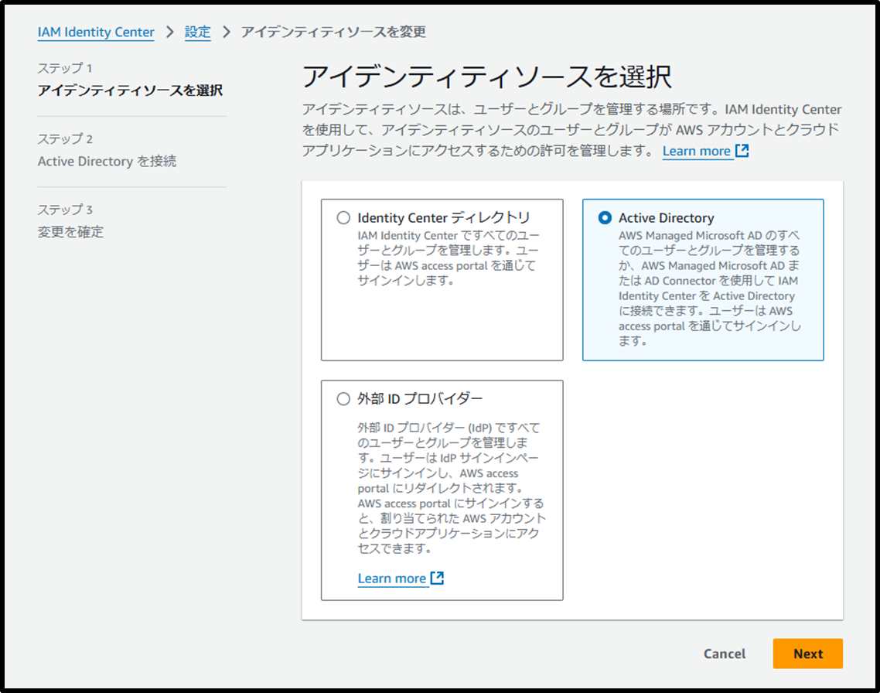Click external link icon in 外部 ID プロバイダー card

[437, 578]
